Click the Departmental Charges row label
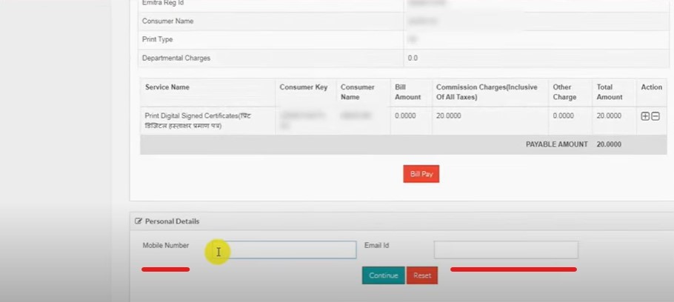 click(x=176, y=58)
